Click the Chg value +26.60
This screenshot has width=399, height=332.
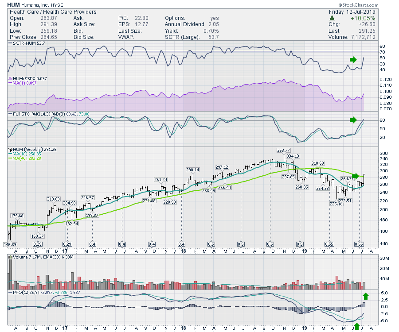(367, 24)
